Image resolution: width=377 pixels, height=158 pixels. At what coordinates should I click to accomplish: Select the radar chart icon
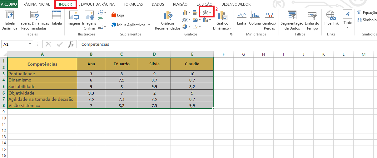pyautogui.click(x=205, y=12)
